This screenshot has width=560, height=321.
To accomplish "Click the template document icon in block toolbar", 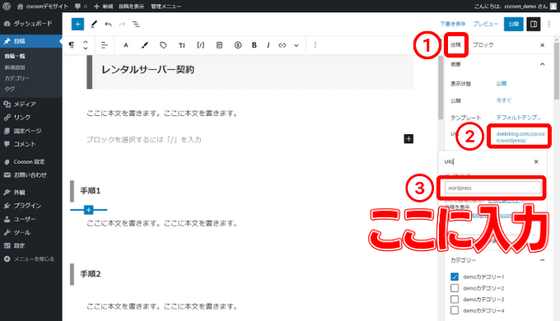I will click(x=219, y=45).
